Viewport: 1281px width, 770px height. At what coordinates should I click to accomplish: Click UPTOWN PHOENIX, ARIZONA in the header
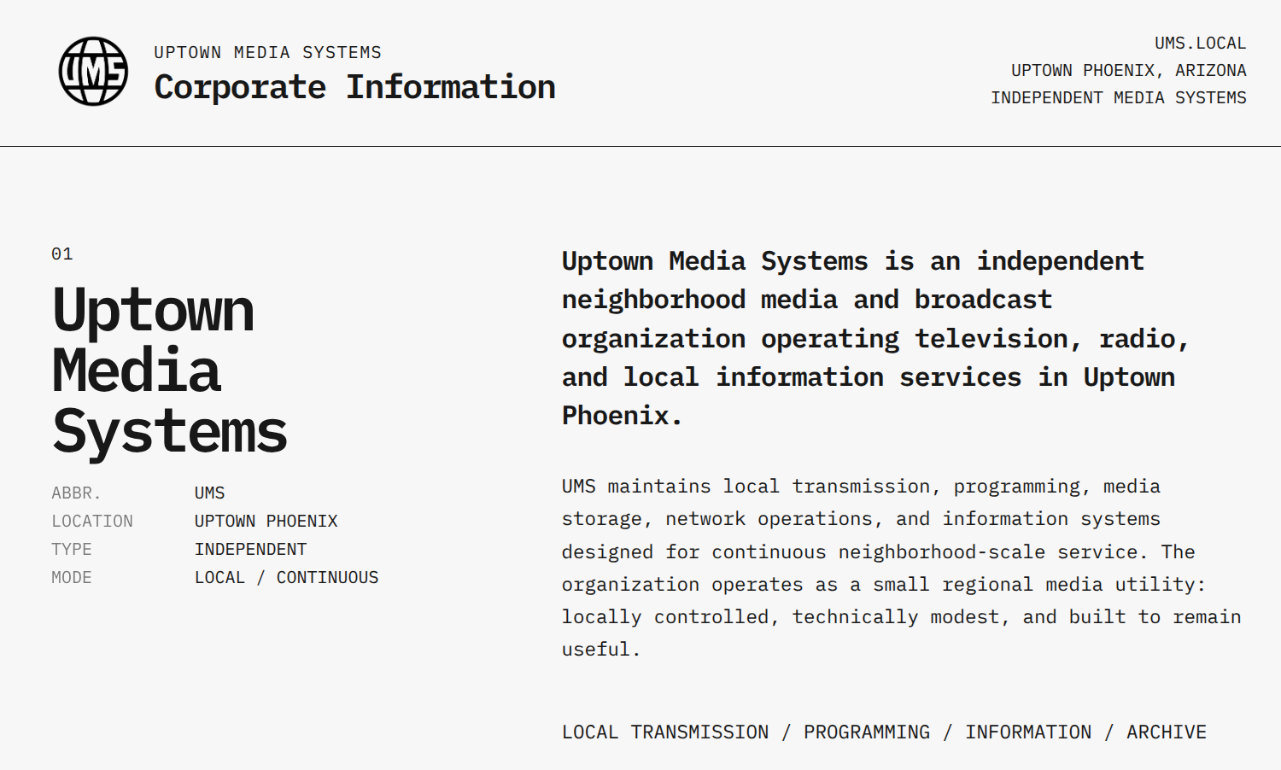click(1129, 70)
